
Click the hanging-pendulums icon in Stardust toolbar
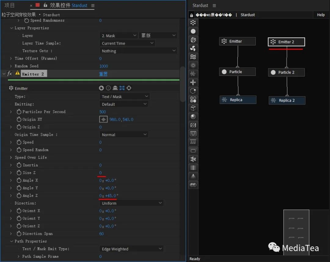click(x=193, y=142)
